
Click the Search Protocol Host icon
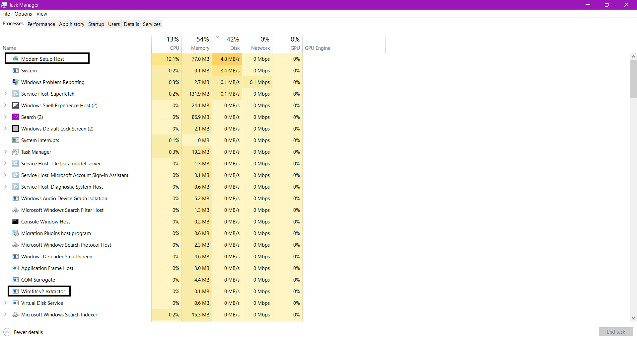pyautogui.click(x=16, y=245)
